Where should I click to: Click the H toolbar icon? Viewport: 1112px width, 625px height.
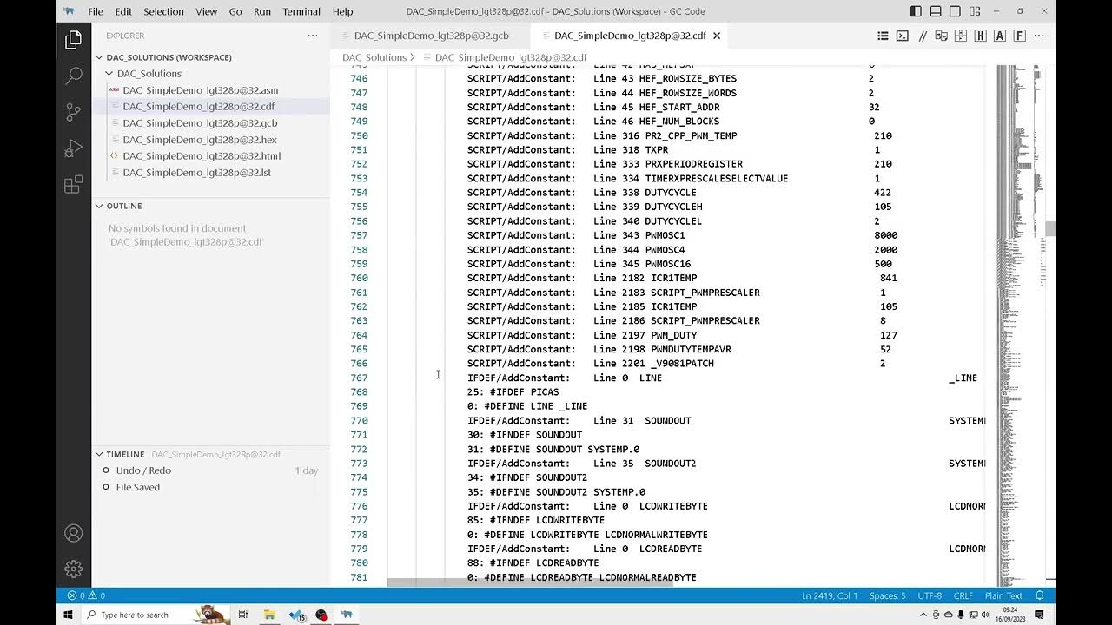[981, 36]
